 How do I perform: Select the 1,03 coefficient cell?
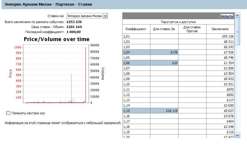point(136,47)
